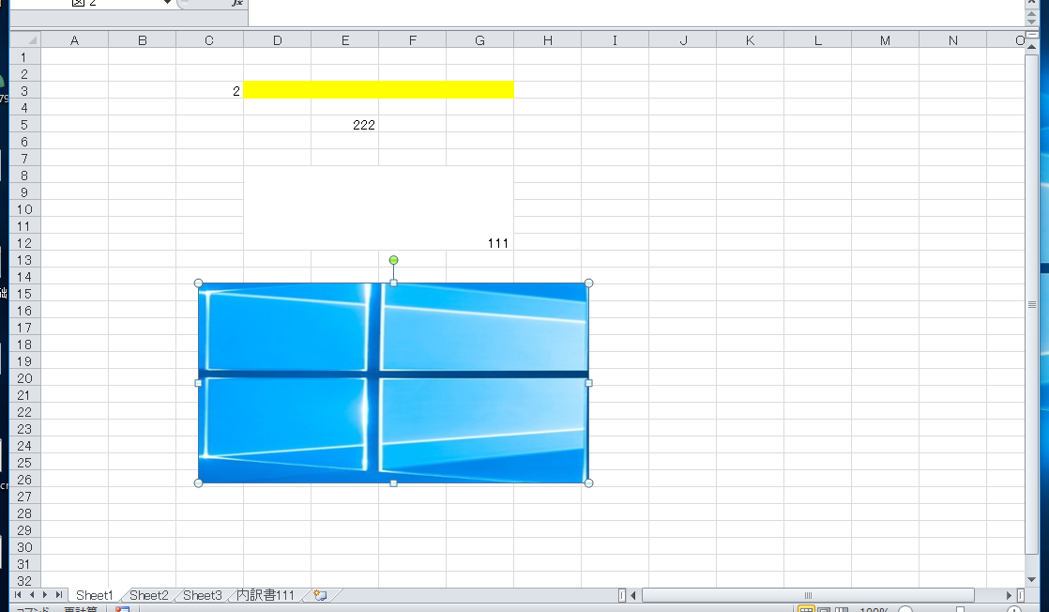Click the horizontal scrollbar thumb
The height and width of the screenshot is (612, 1049).
click(808, 594)
